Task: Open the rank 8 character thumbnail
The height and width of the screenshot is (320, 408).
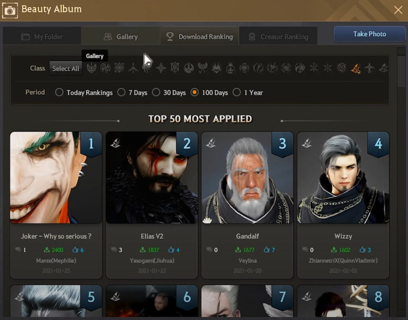Action: point(343,301)
